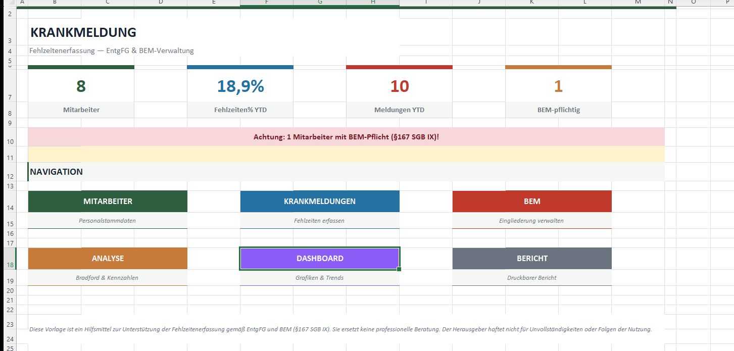Screen dimensions: 734x351
Task: Select column header M
Action: (x=638, y=3)
